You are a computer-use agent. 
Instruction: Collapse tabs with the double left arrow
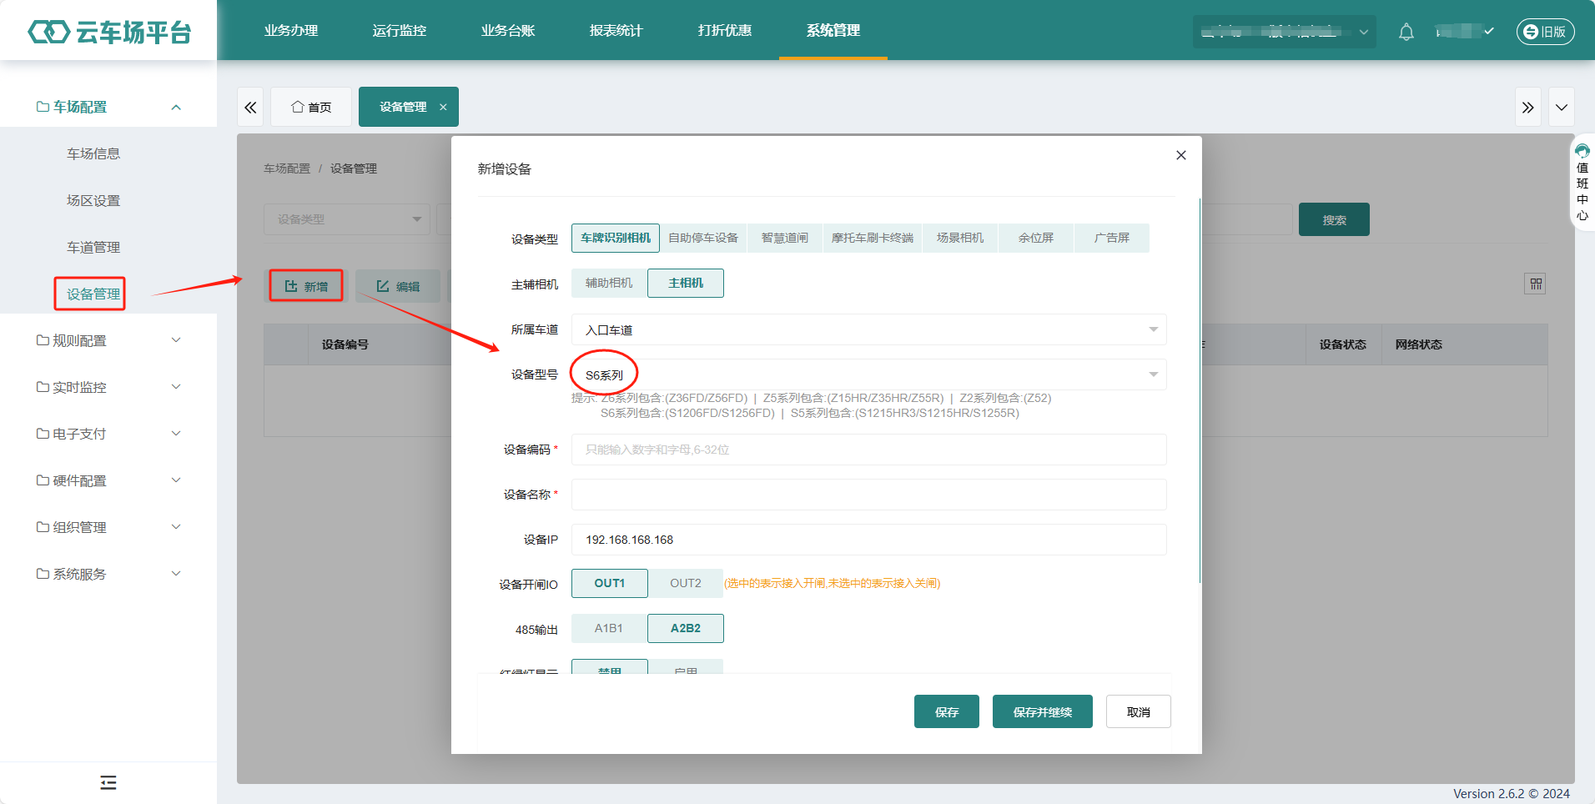(x=250, y=107)
